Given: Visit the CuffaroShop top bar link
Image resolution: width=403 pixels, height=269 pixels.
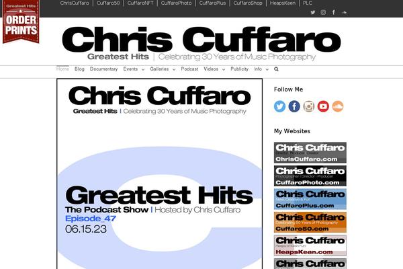Looking at the screenshot, I should pos(248,3).
